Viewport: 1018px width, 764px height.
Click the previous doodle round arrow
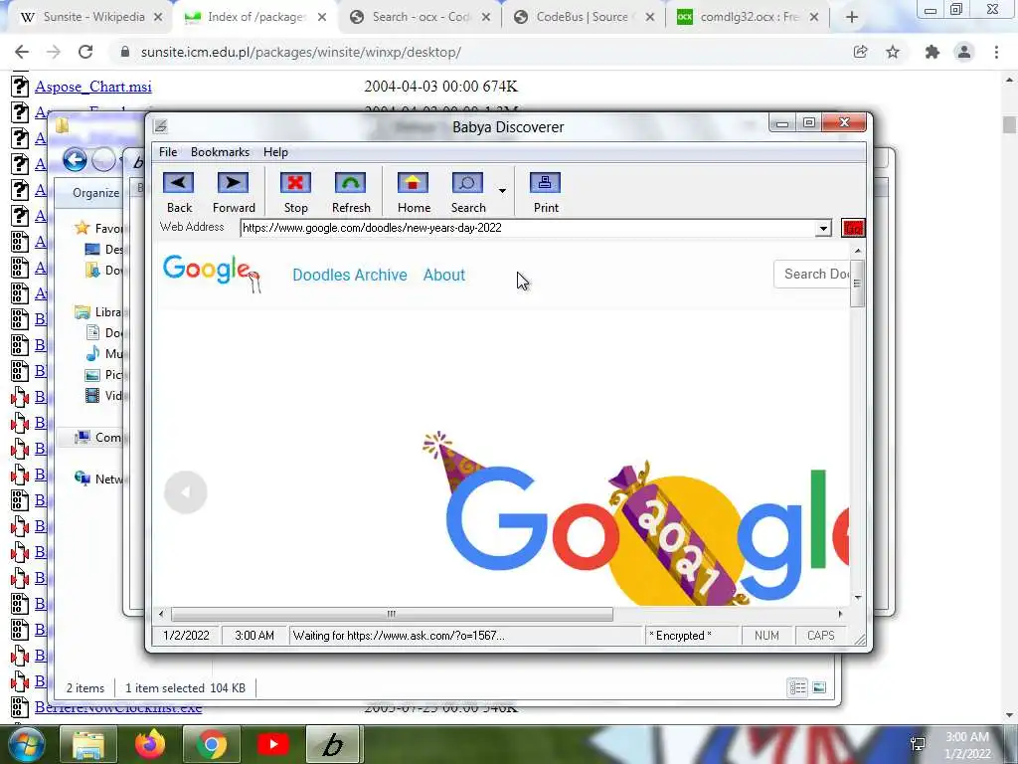coord(186,492)
